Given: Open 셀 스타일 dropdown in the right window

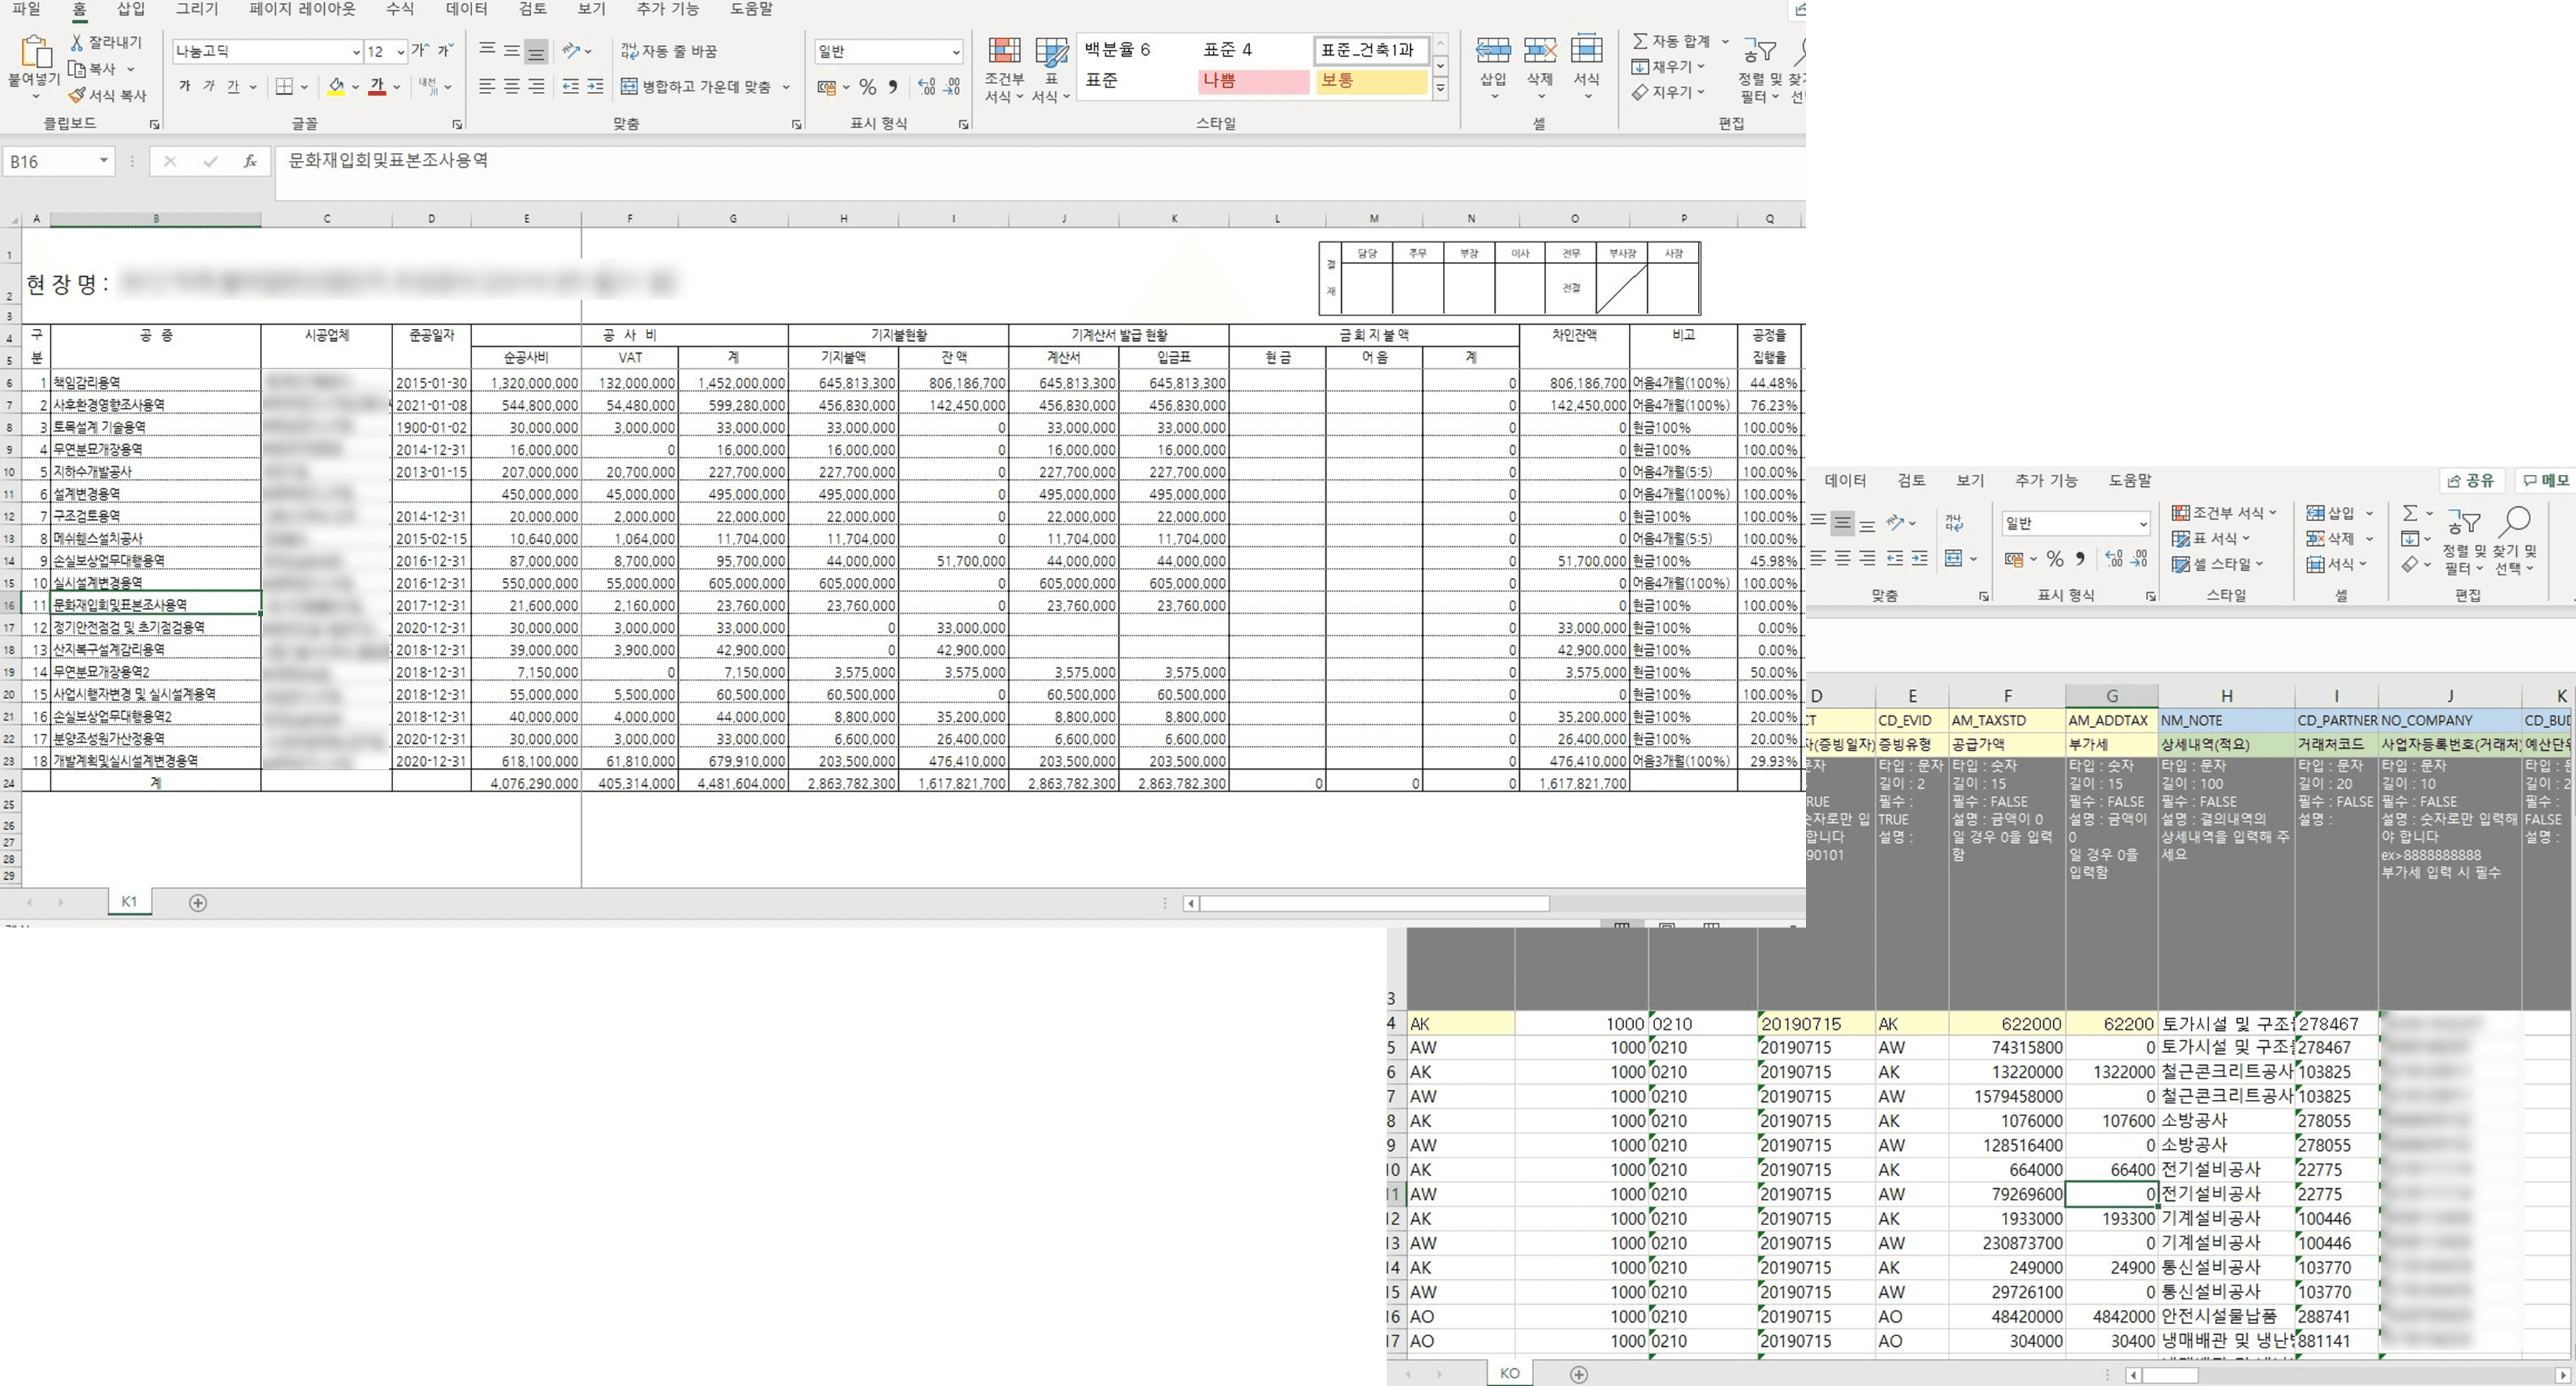Looking at the screenshot, I should point(2217,564).
